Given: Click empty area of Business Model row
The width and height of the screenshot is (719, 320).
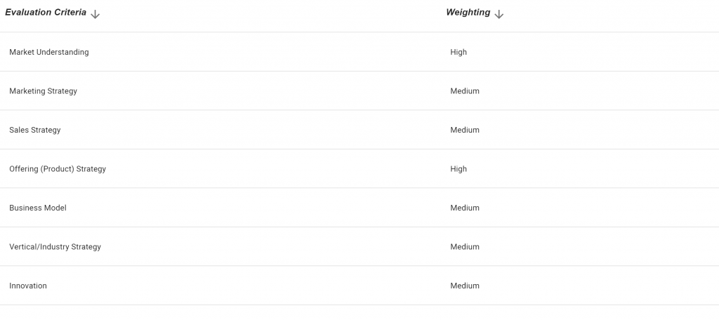Looking at the screenshot, I should point(252,208).
